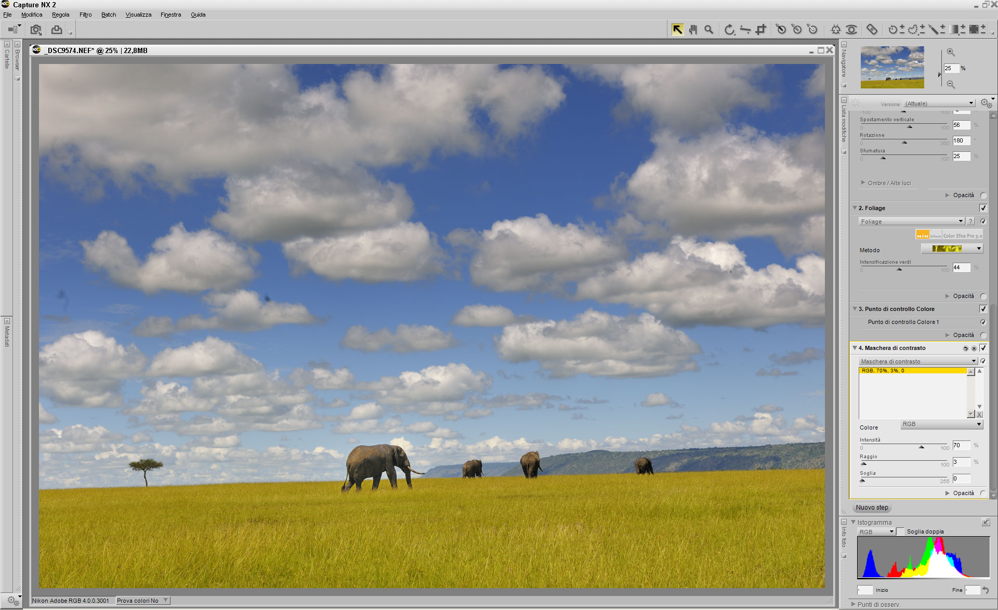The height and width of the screenshot is (610, 998).
Task: Select the Color Control Point tool
Action: click(835, 30)
